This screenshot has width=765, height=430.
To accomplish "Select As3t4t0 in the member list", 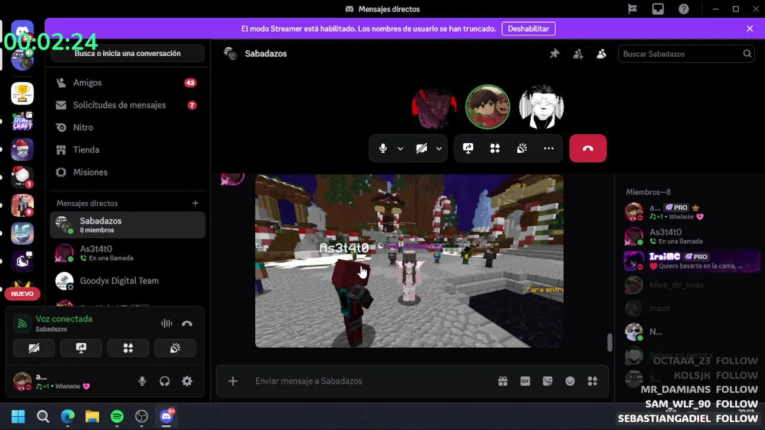I will [x=691, y=236].
